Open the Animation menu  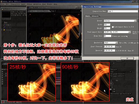pos(37,4)
